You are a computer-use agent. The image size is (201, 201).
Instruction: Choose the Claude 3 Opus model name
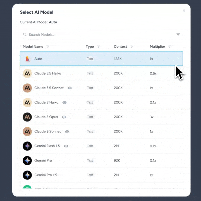(46, 117)
